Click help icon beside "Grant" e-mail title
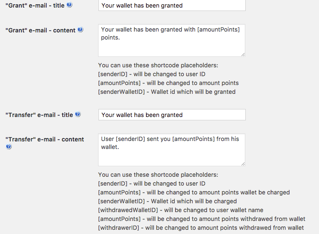 pyautogui.click(x=69, y=5)
